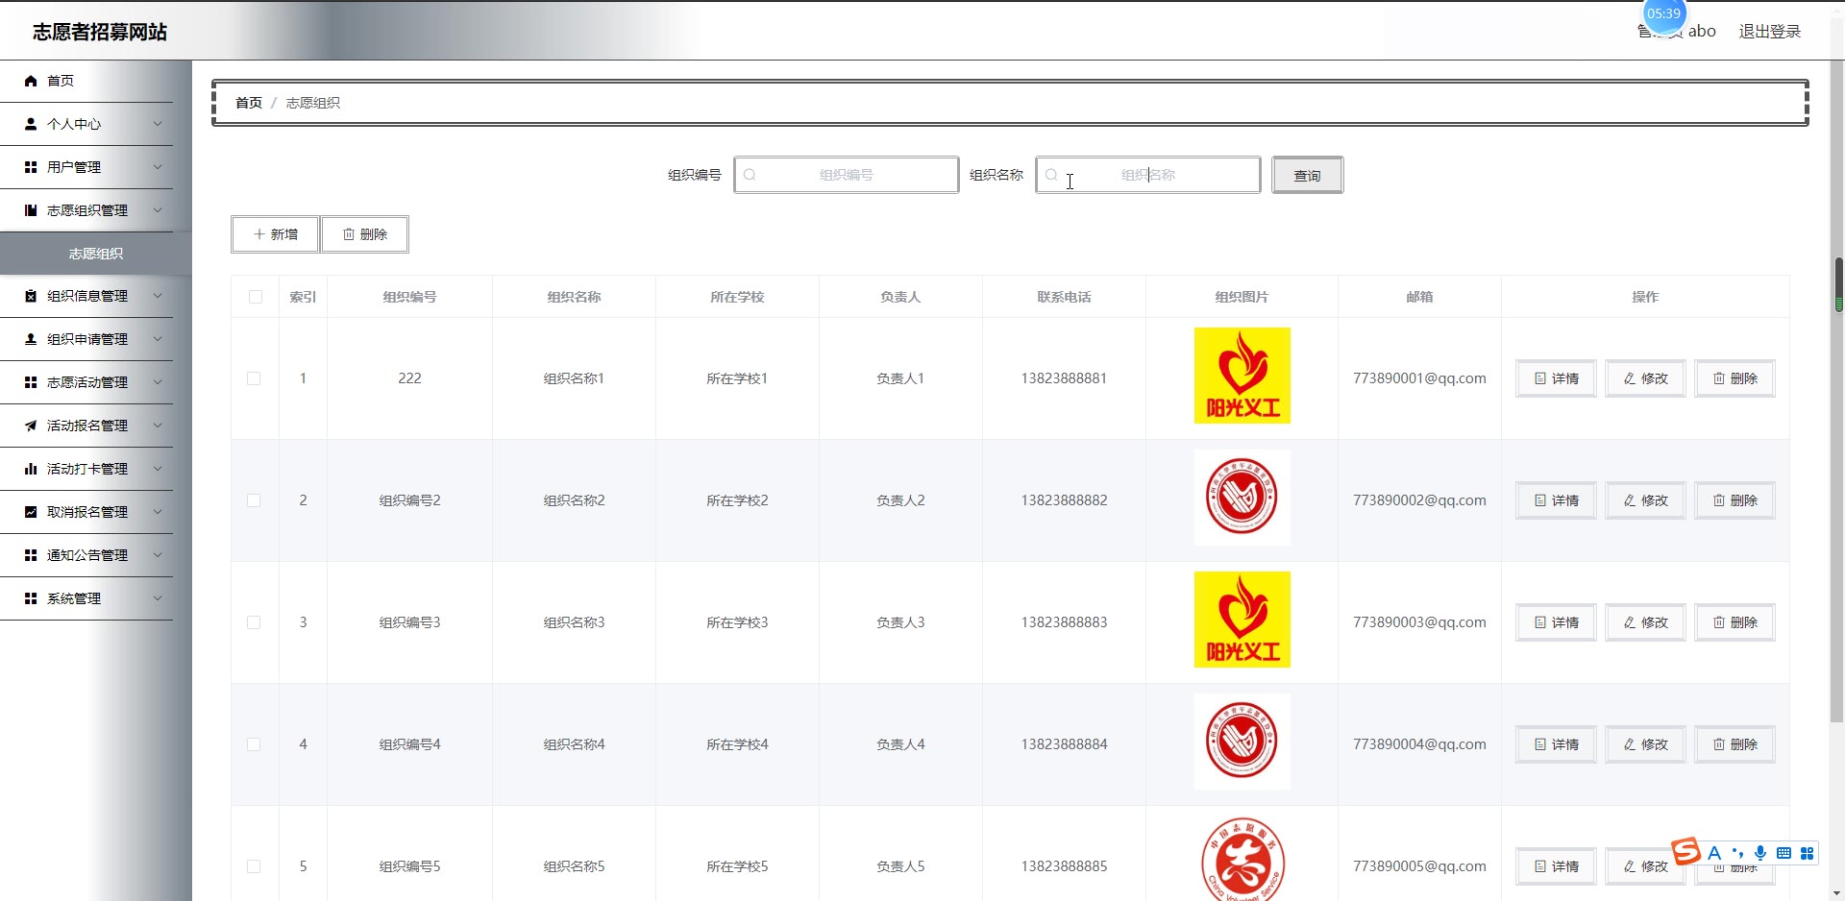This screenshot has width=1845, height=901.
Task: Expand the 组织申请管理 menu chevron
Action: point(158,339)
